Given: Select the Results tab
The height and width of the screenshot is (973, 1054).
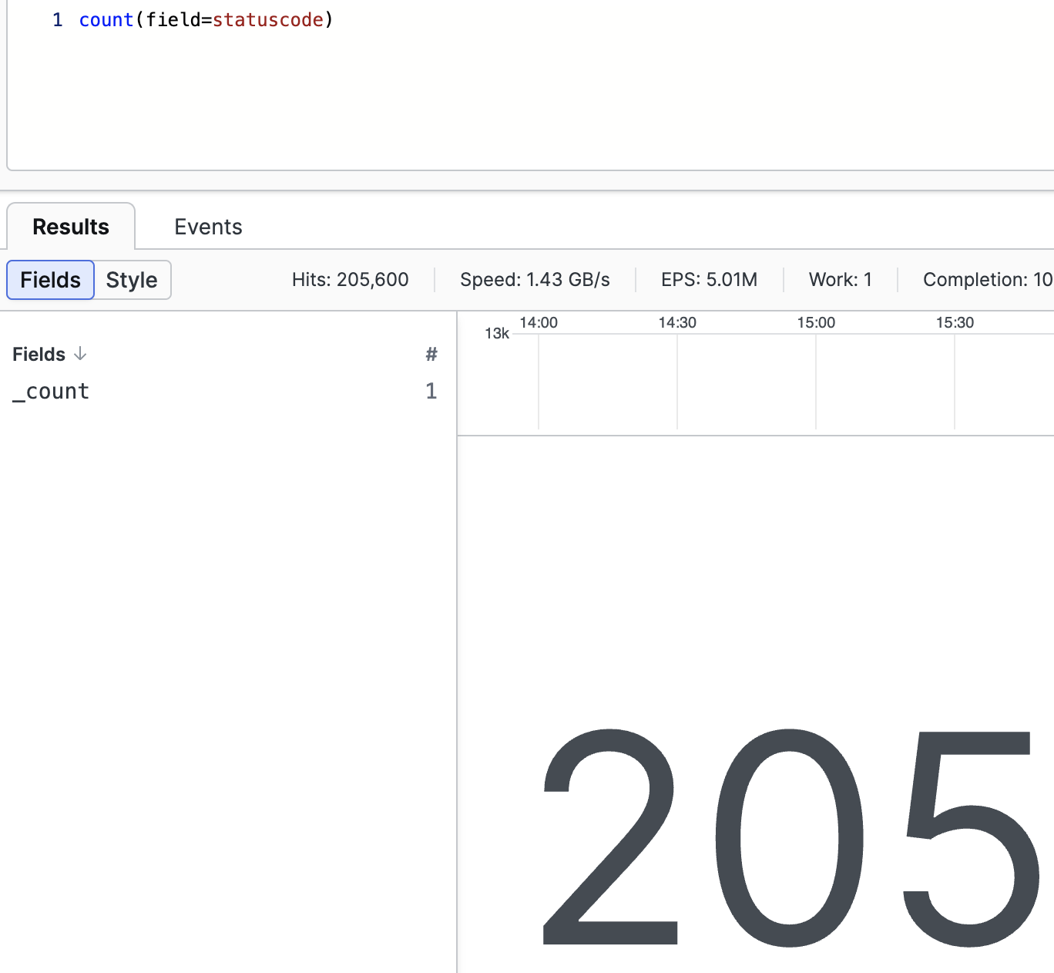Looking at the screenshot, I should point(70,226).
